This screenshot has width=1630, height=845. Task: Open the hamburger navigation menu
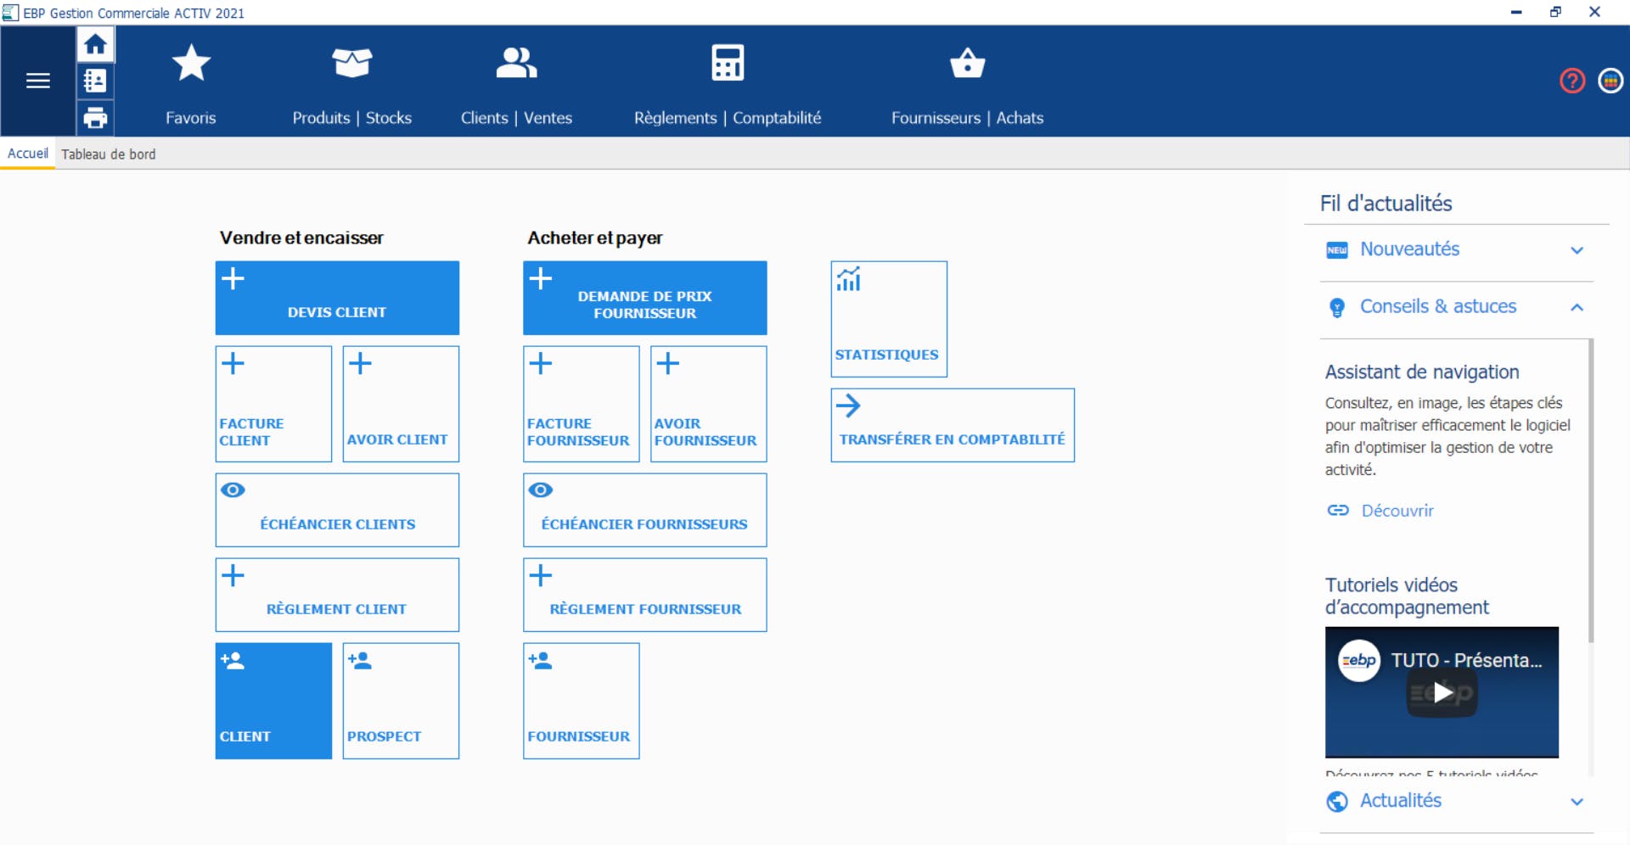38,81
